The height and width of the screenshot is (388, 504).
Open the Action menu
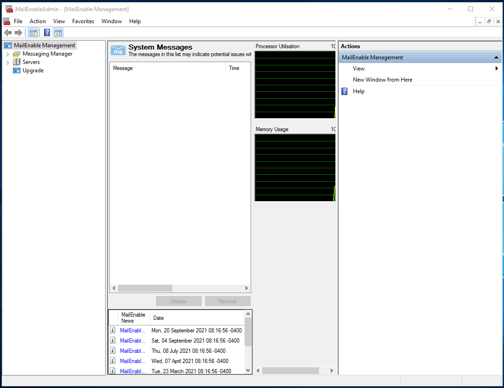(38, 21)
